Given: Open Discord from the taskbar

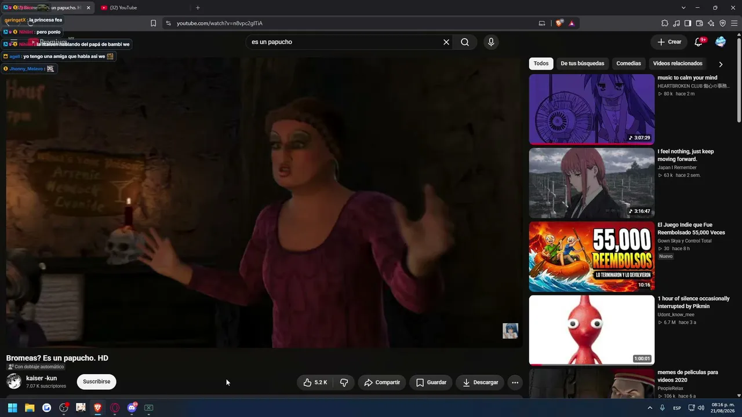Looking at the screenshot, I should pyautogui.click(x=132, y=408).
